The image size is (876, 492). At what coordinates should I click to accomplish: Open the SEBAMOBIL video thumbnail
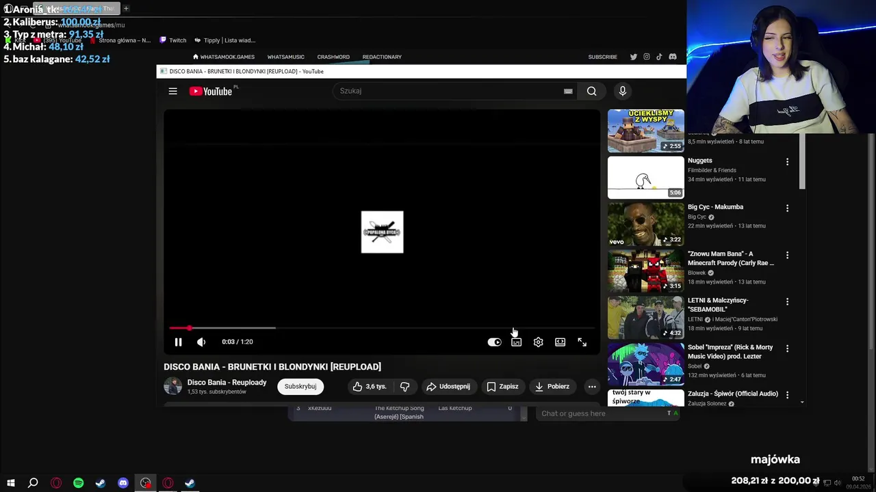(x=645, y=317)
